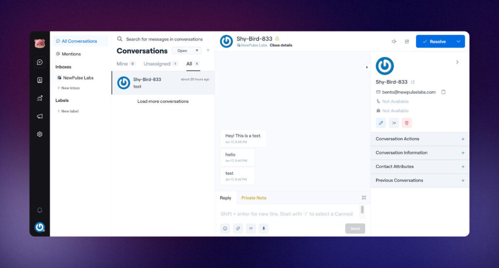Viewport: 499px width, 268px height.
Task: Click the large contact avatar in details
Action: pyautogui.click(x=385, y=66)
